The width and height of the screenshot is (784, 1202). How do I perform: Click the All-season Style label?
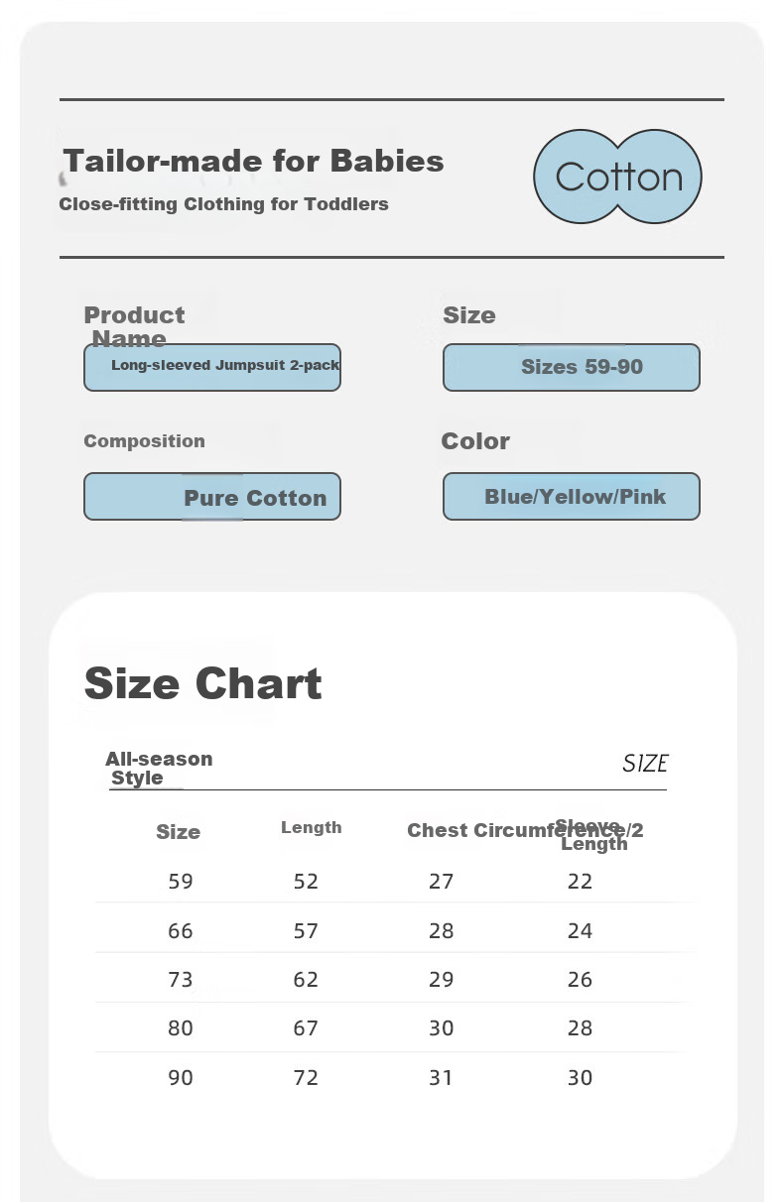click(x=158, y=768)
